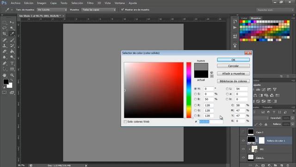Image resolution: width=296 pixels, height=167 pixels.
Task: Enable Solo colores Web checkbox
Action: 125,122
